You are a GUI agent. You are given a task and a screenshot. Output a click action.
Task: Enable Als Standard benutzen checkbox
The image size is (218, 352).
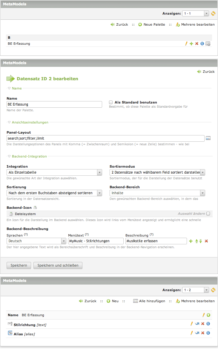111,102
